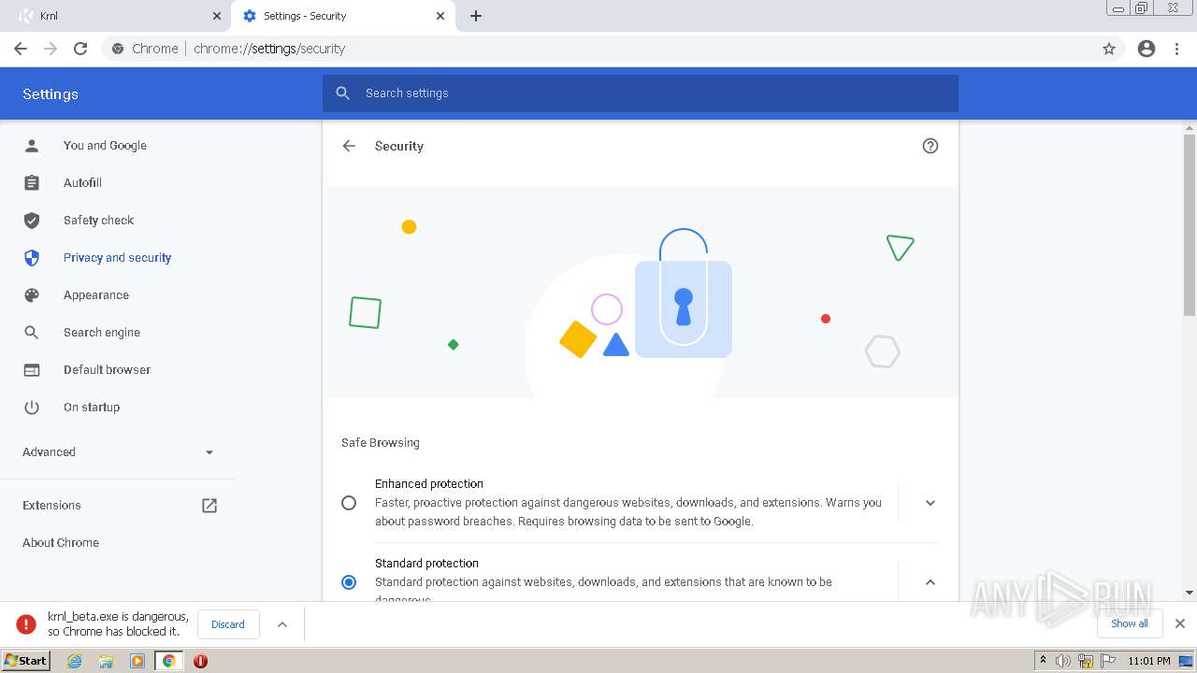Image resolution: width=1197 pixels, height=673 pixels.
Task: Open the Security help question-mark icon
Action: [930, 146]
